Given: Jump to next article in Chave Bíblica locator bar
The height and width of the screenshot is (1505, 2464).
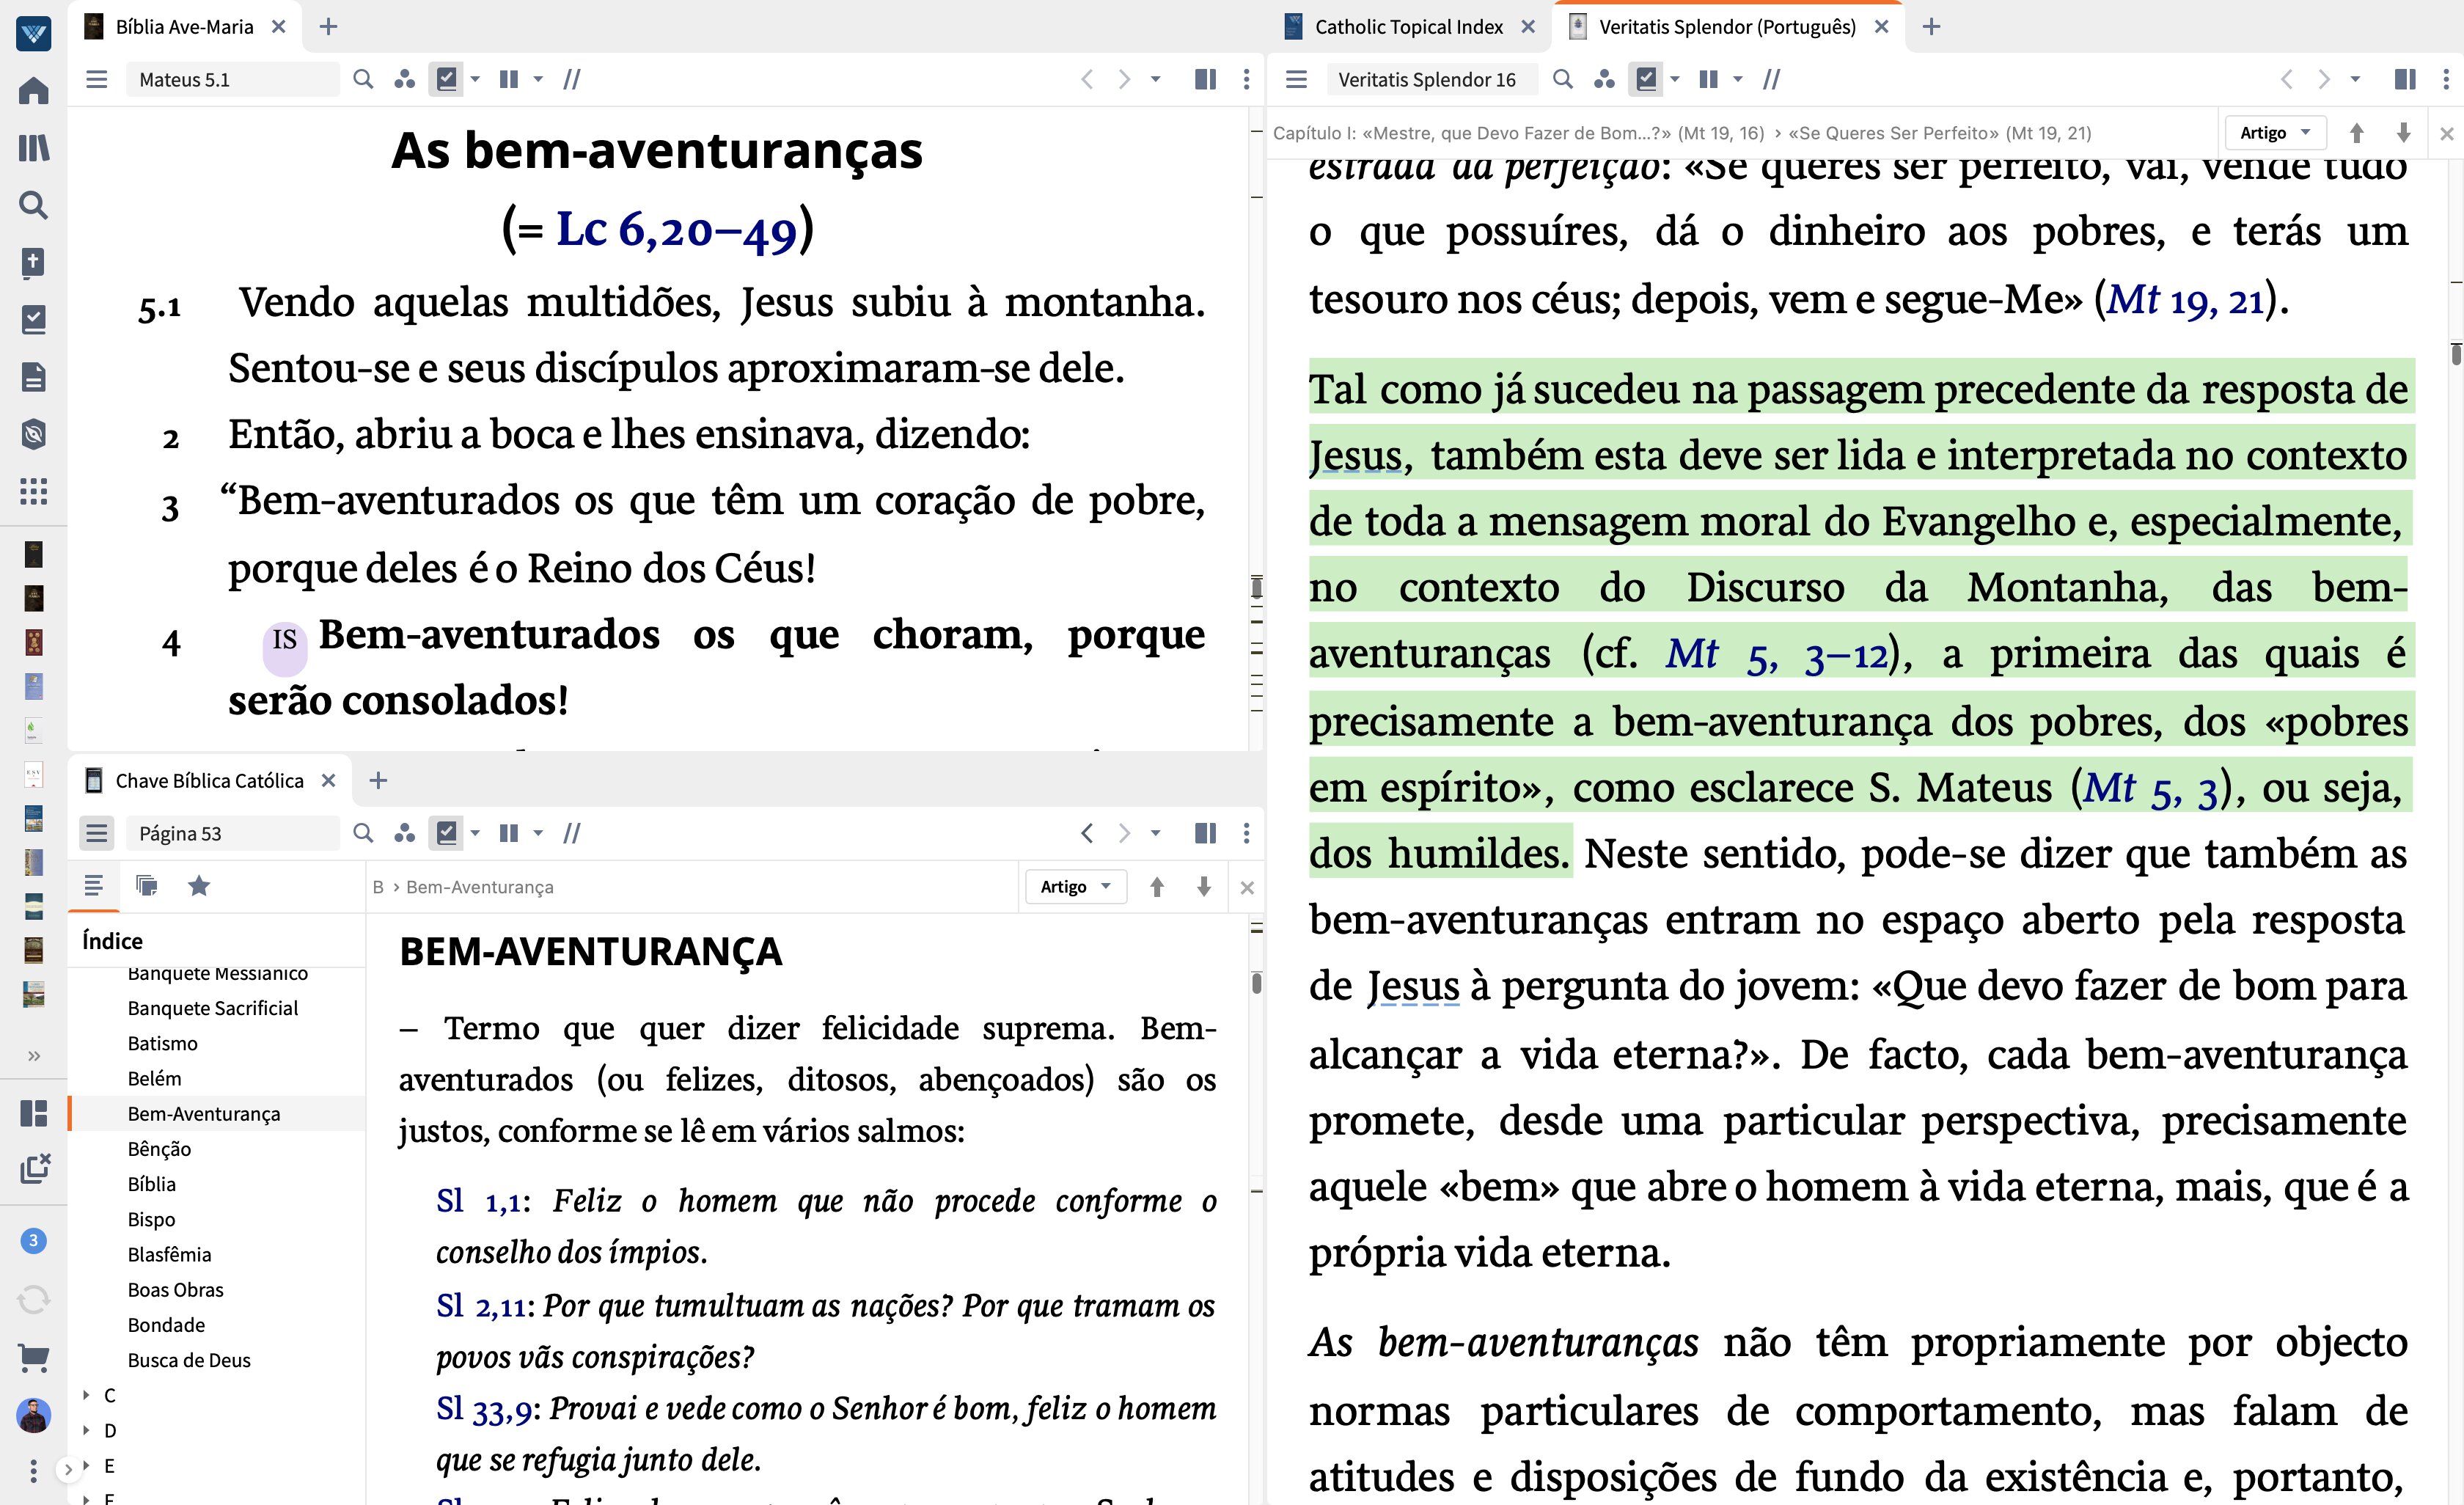Looking at the screenshot, I should point(1204,887).
